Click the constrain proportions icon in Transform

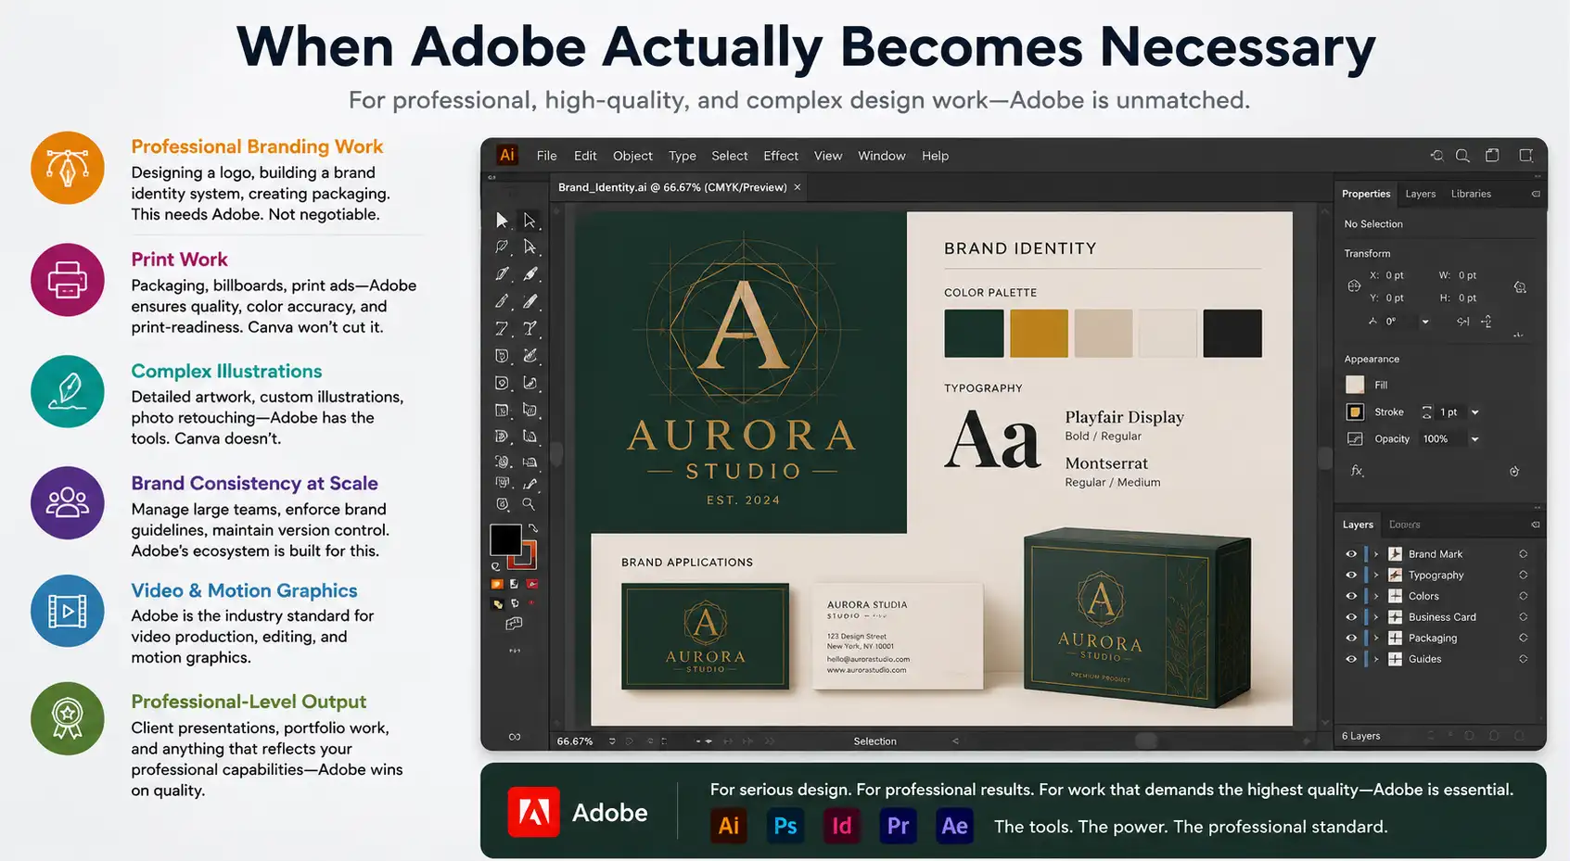point(1520,287)
